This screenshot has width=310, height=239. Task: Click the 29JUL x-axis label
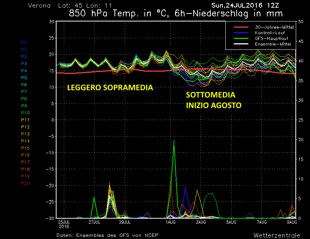pos(125,222)
